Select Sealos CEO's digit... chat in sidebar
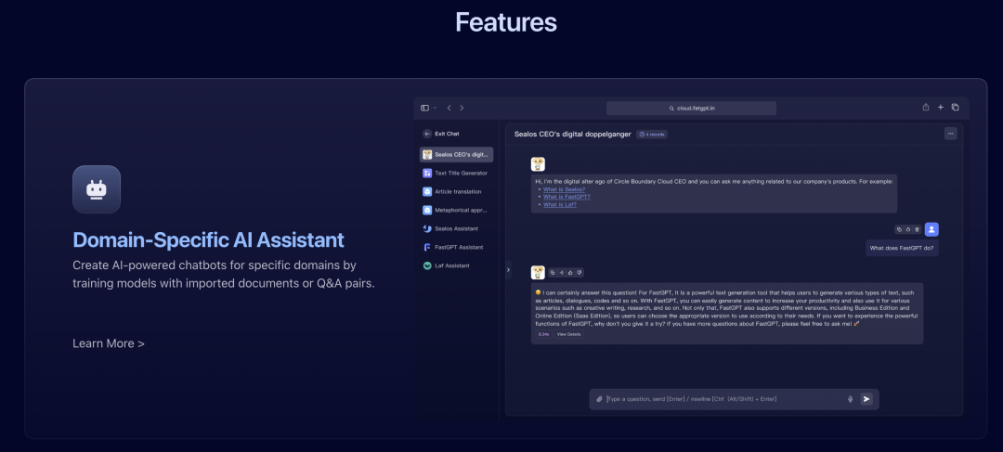 point(457,155)
